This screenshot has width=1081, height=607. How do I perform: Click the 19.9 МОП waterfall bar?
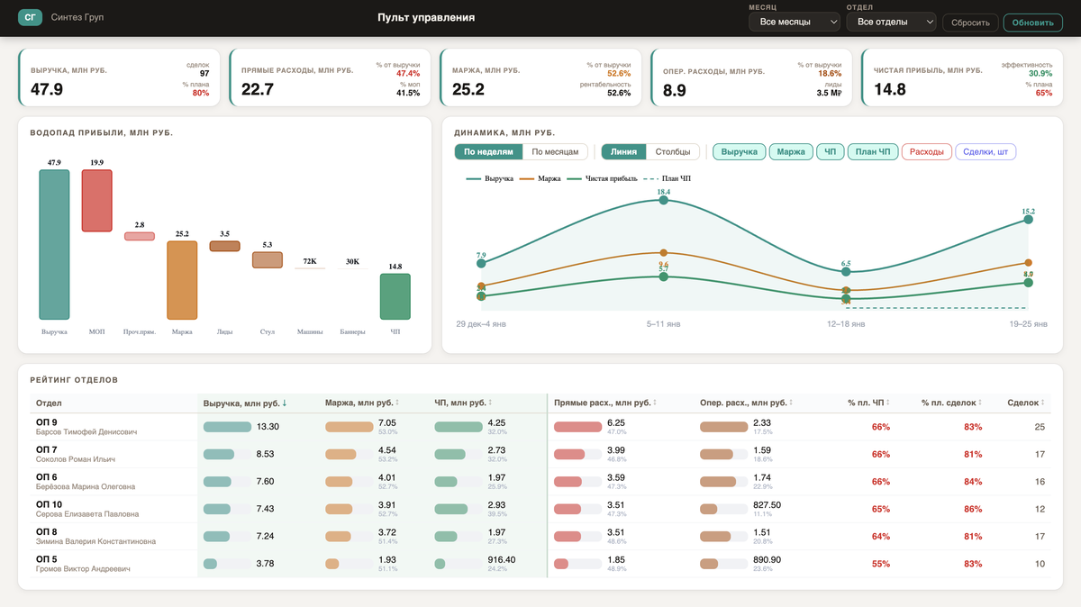(96, 201)
